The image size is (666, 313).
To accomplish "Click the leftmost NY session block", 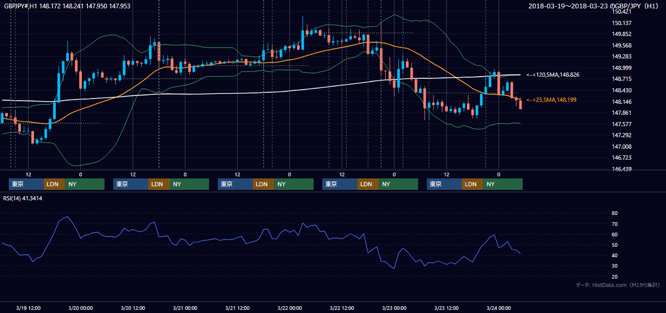I will click(x=85, y=184).
